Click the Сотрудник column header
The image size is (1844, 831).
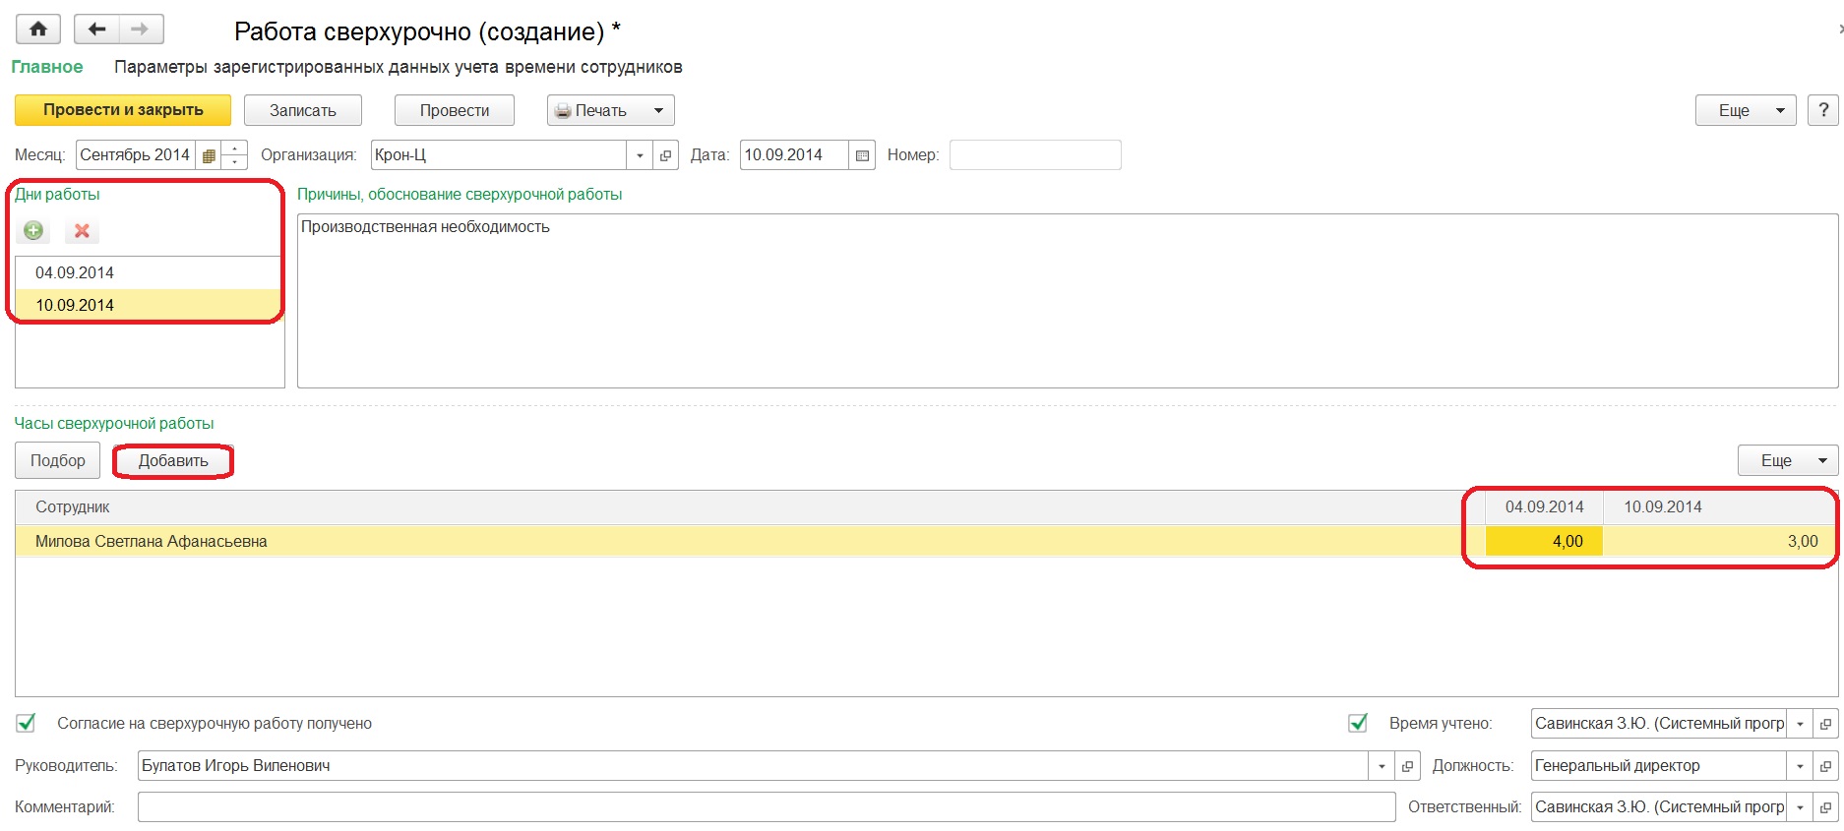click(x=750, y=506)
